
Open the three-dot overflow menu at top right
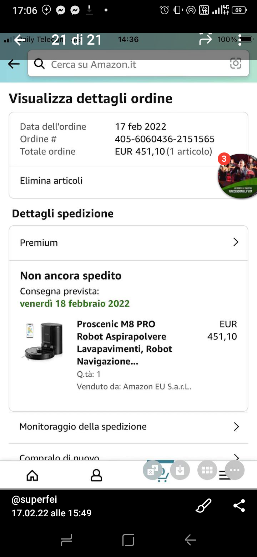[240, 40]
